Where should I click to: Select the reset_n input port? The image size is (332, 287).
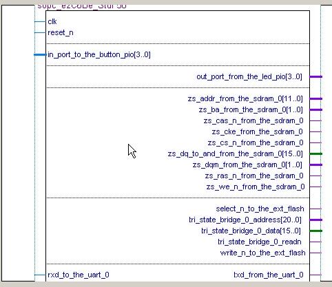[61, 33]
